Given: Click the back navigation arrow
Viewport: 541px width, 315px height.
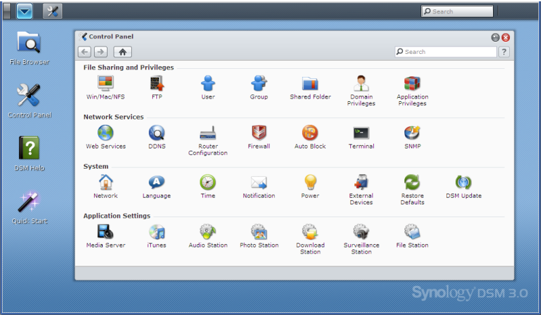Looking at the screenshot, I should point(85,52).
